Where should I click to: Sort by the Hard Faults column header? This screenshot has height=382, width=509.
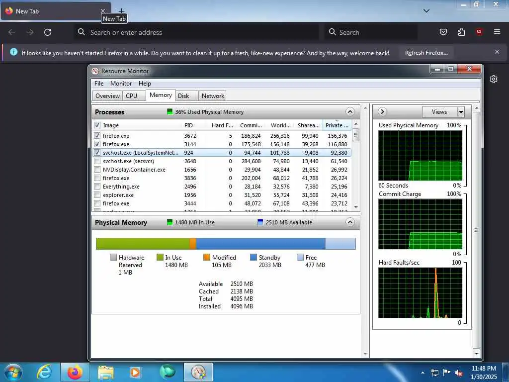click(x=222, y=125)
